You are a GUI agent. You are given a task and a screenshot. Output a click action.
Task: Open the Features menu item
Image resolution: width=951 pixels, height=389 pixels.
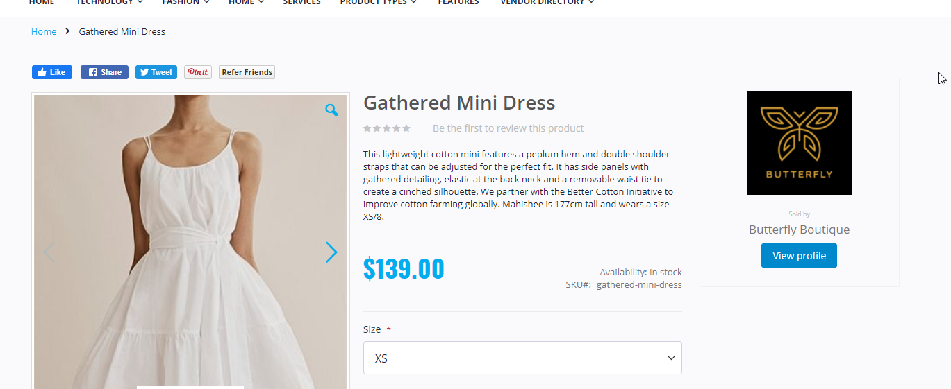pyautogui.click(x=458, y=3)
